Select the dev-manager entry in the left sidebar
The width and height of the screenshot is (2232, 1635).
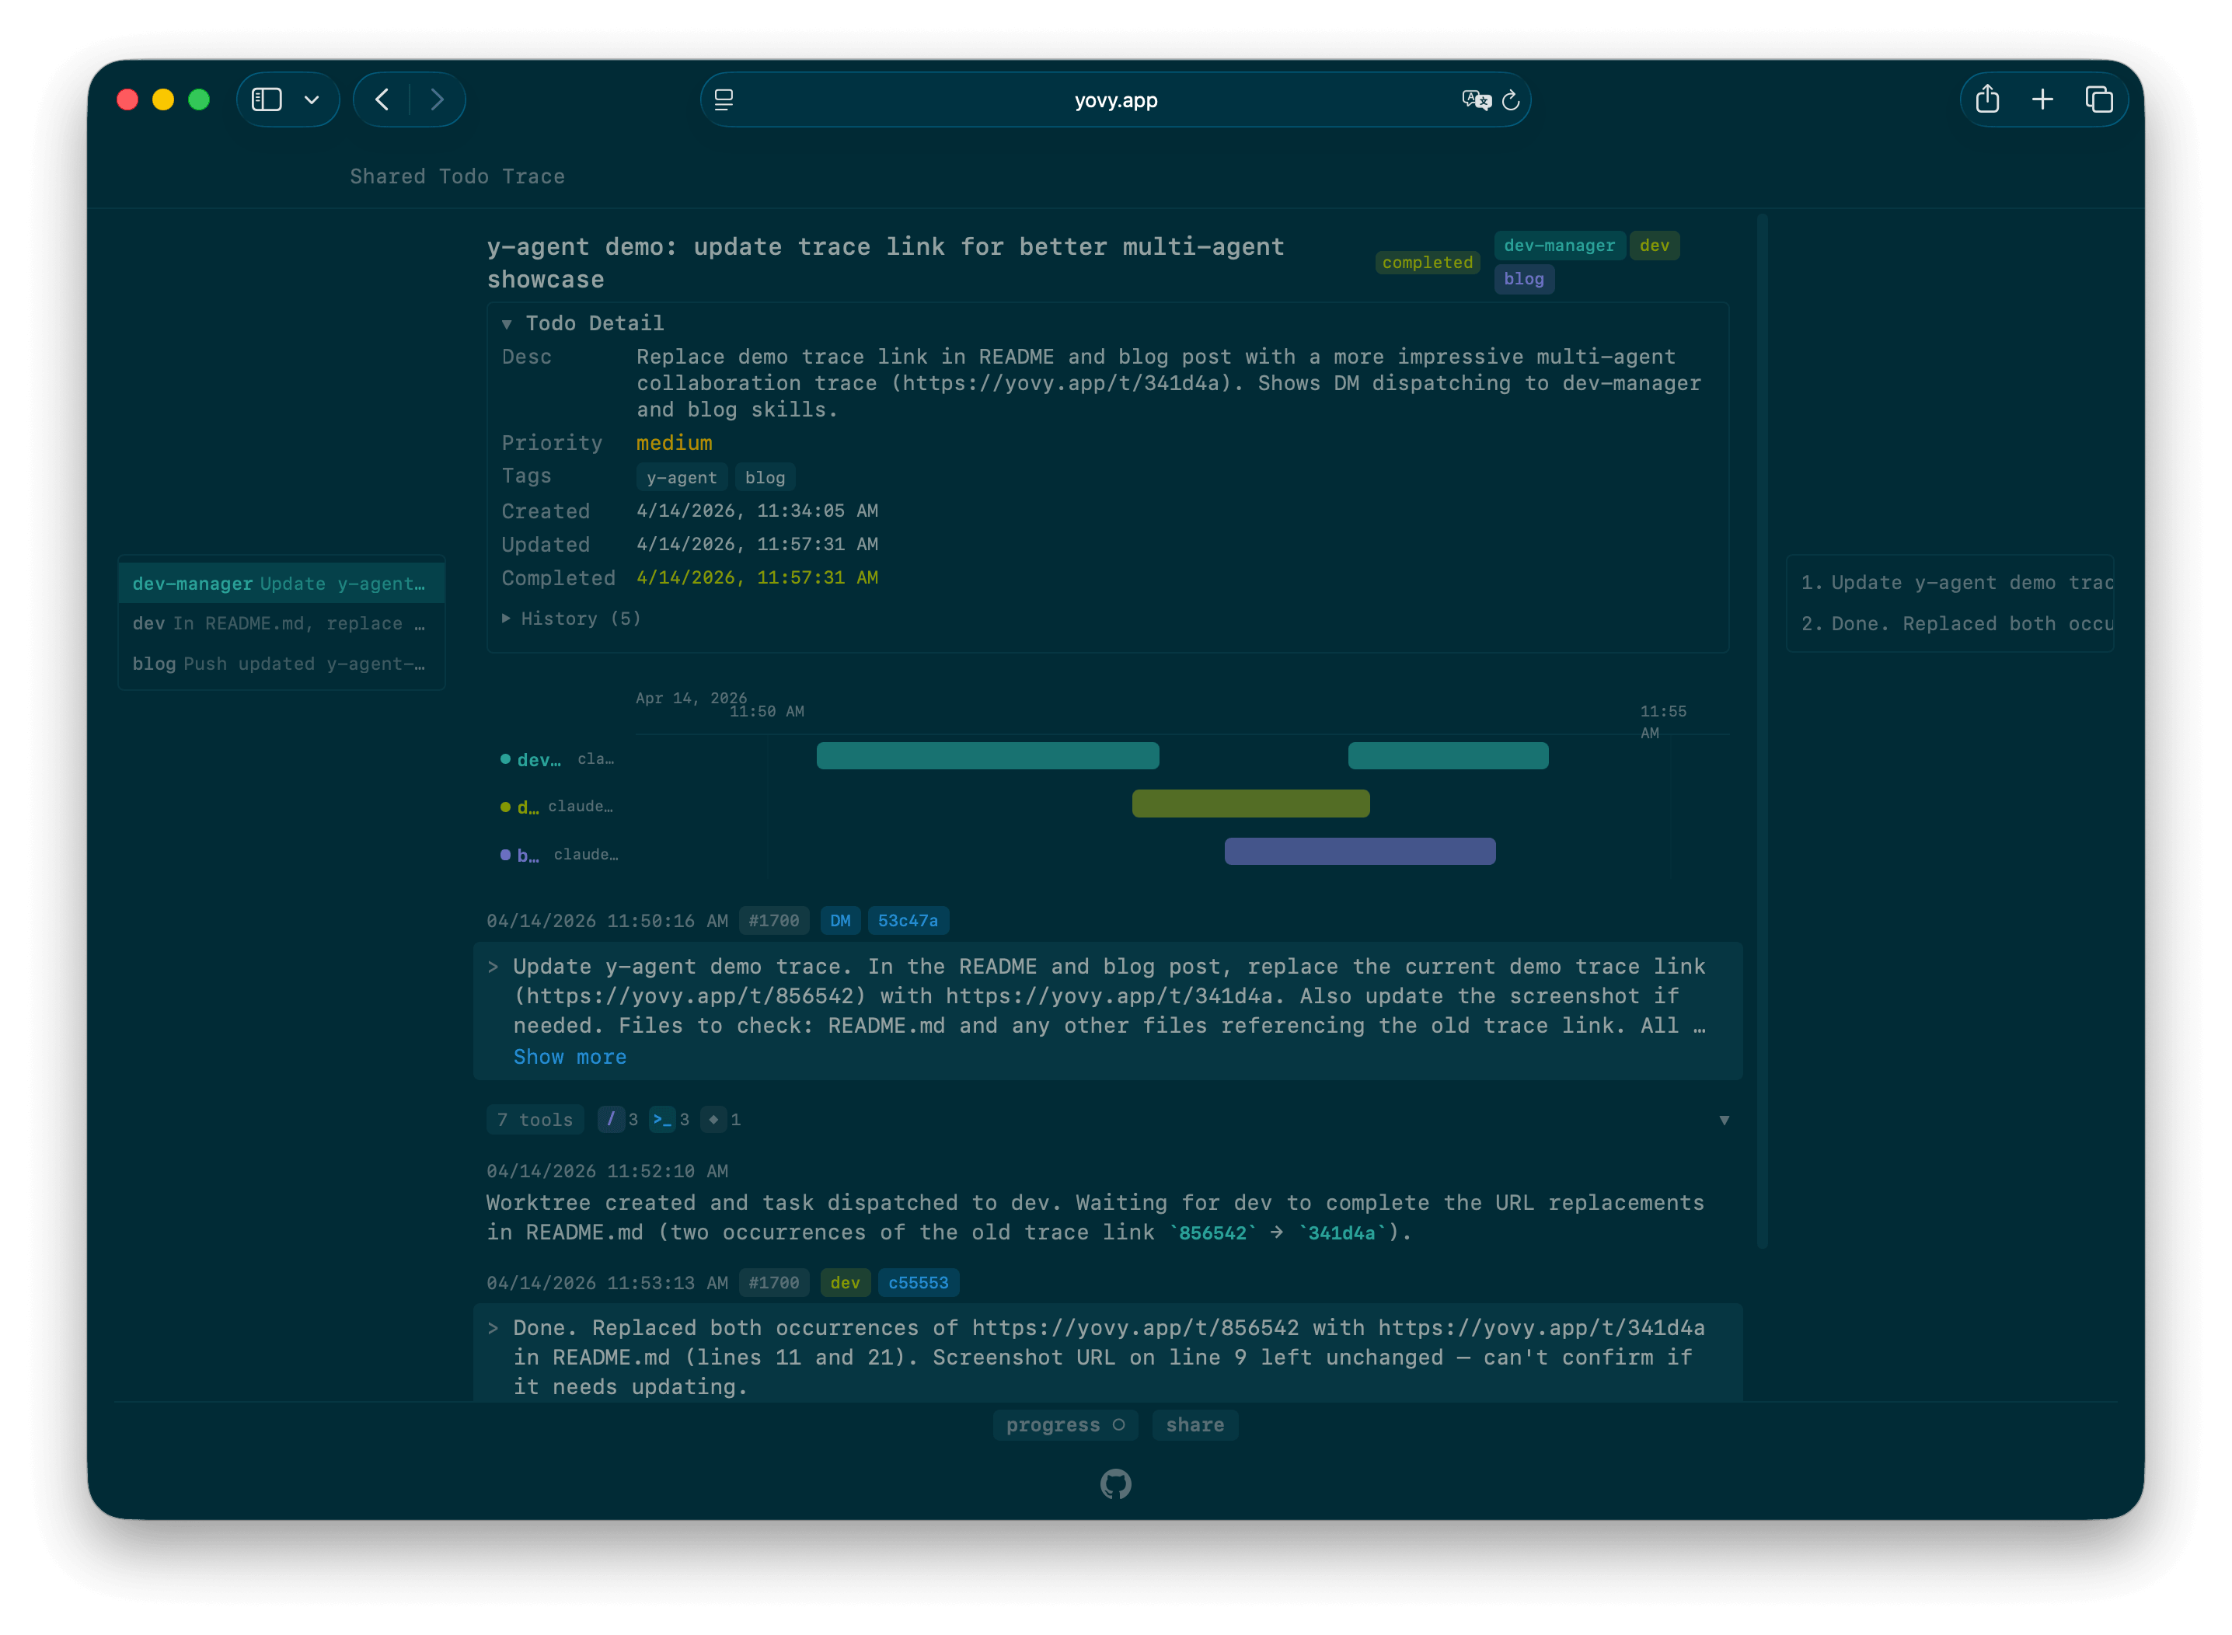click(280, 583)
